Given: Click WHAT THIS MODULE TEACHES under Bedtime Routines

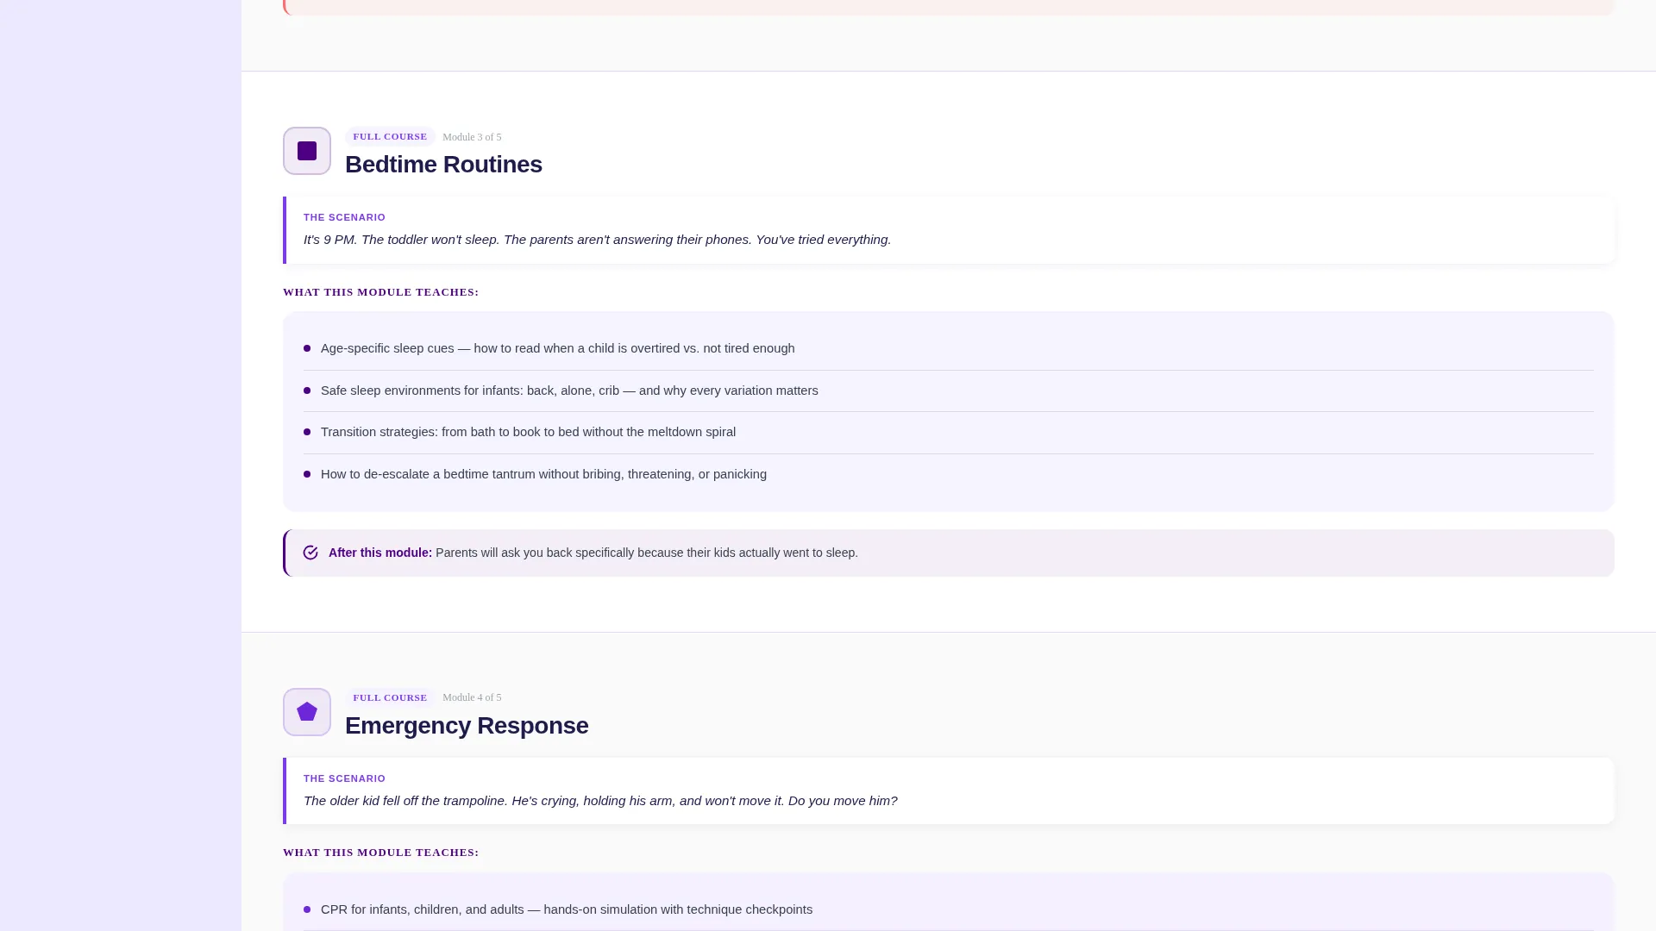Looking at the screenshot, I should [x=380, y=292].
